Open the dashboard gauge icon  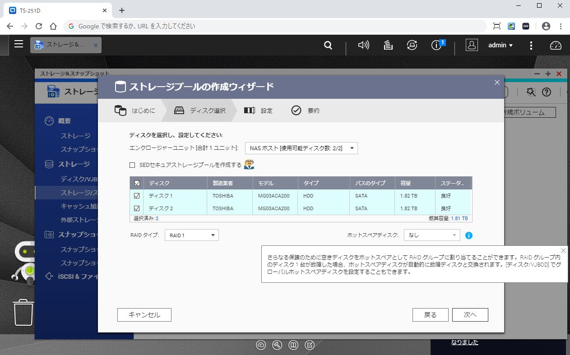[556, 45]
